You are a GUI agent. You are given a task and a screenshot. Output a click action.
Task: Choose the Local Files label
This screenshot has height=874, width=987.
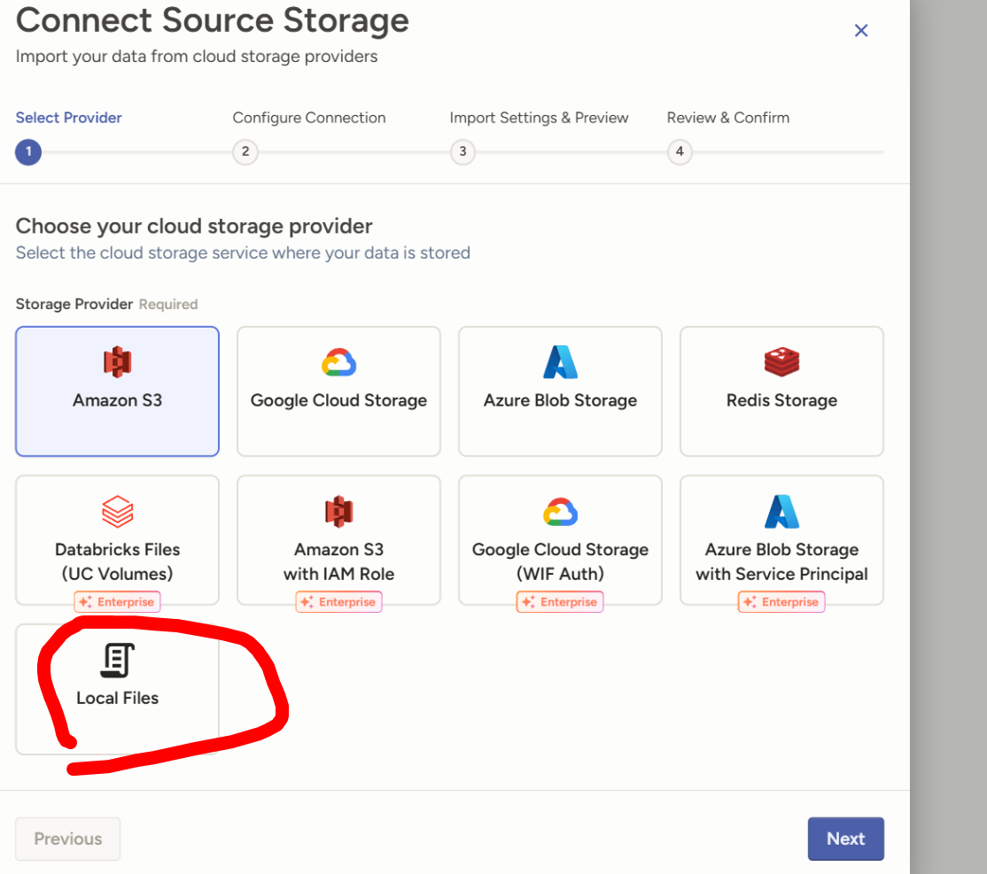(118, 698)
